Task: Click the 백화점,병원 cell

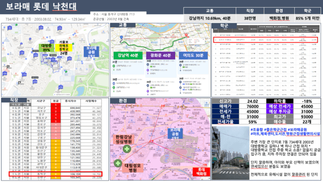Action: 279,18
